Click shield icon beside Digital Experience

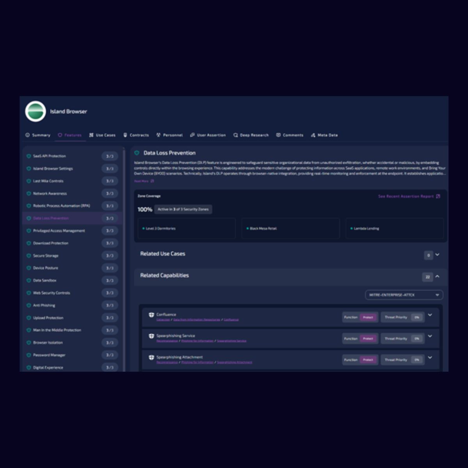coord(28,367)
